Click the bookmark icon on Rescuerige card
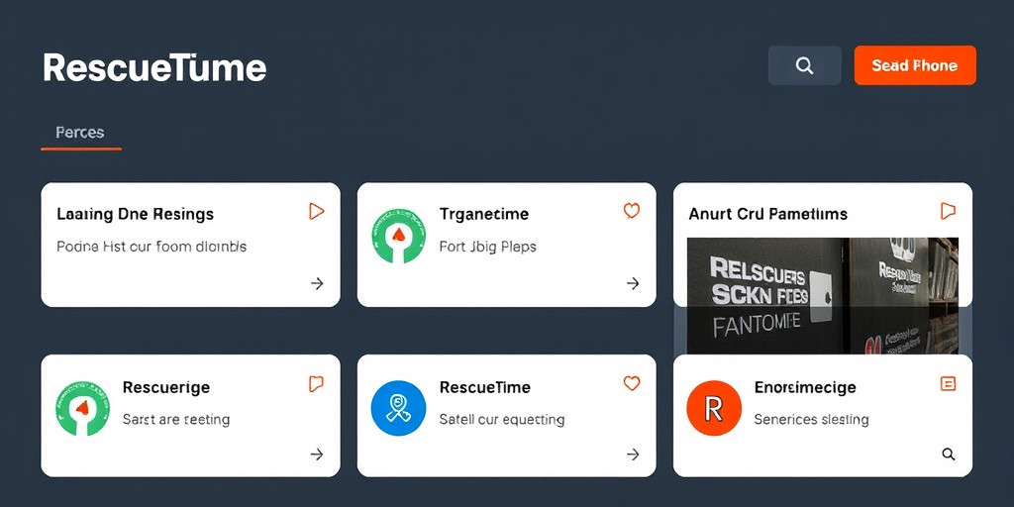 click(316, 383)
